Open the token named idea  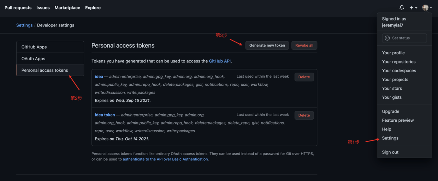(x=99, y=77)
